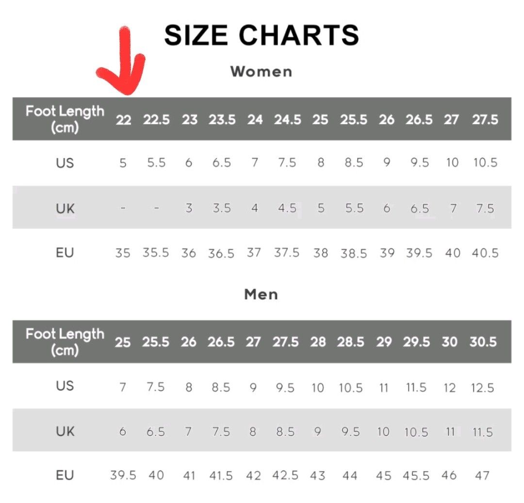The image size is (524, 503).
Task: Click the men's 30.5 cm foot length
Action: [483, 342]
